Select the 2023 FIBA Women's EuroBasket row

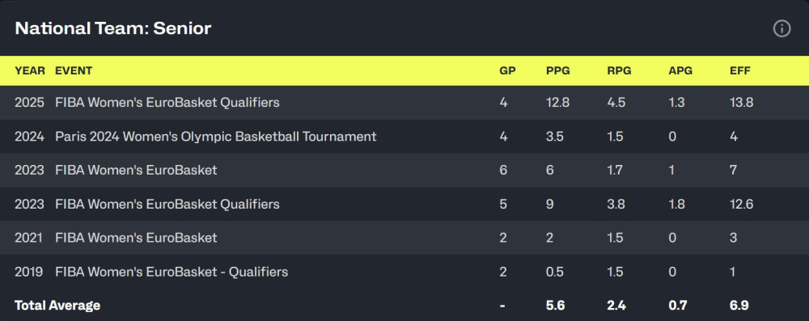coord(404,171)
